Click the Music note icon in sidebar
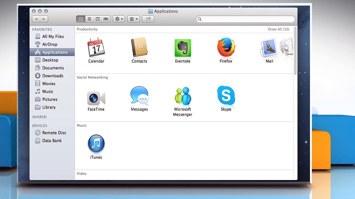The image size is (355, 199). [x=38, y=91]
